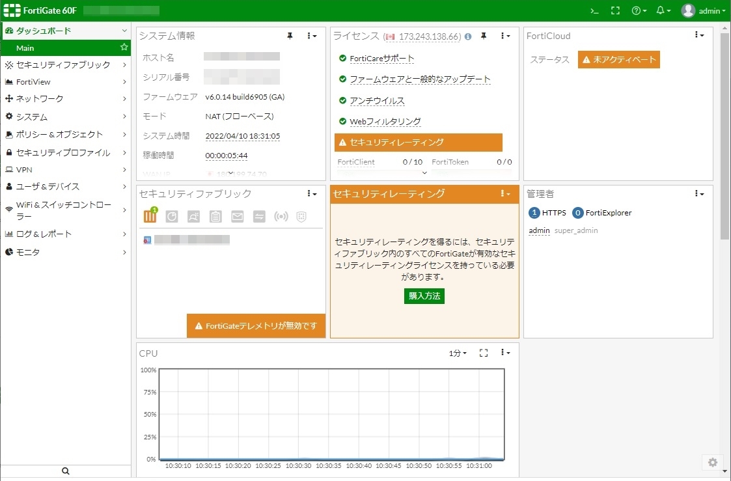Click FortiGateテレメトリが無効です warning

[x=256, y=326]
